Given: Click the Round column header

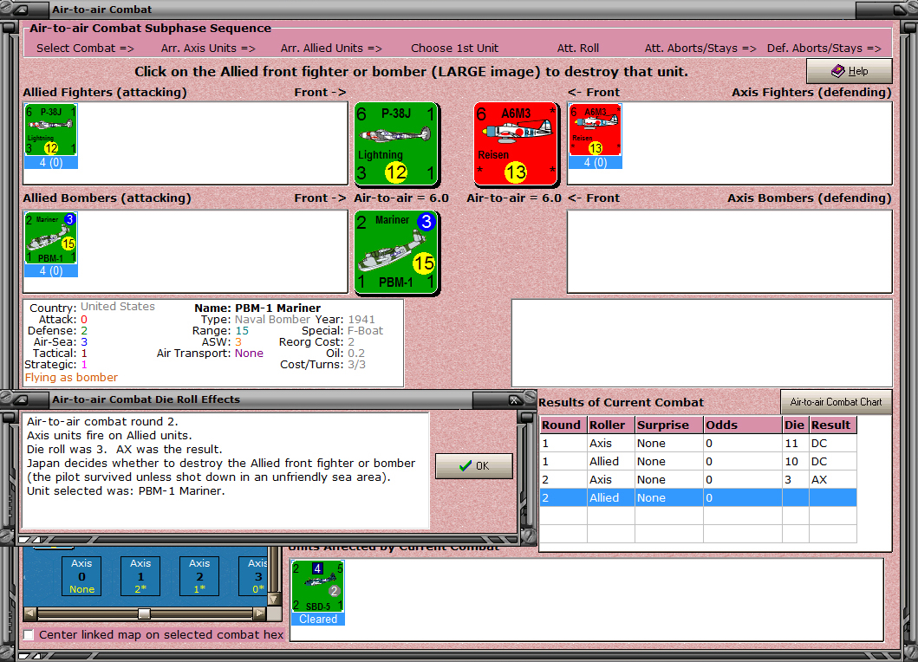Looking at the screenshot, I should (x=563, y=425).
